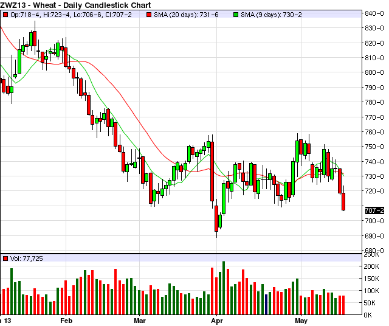Click the lowest candle near 690 in April
Screen dimensions: 389x326
coord(216,218)
